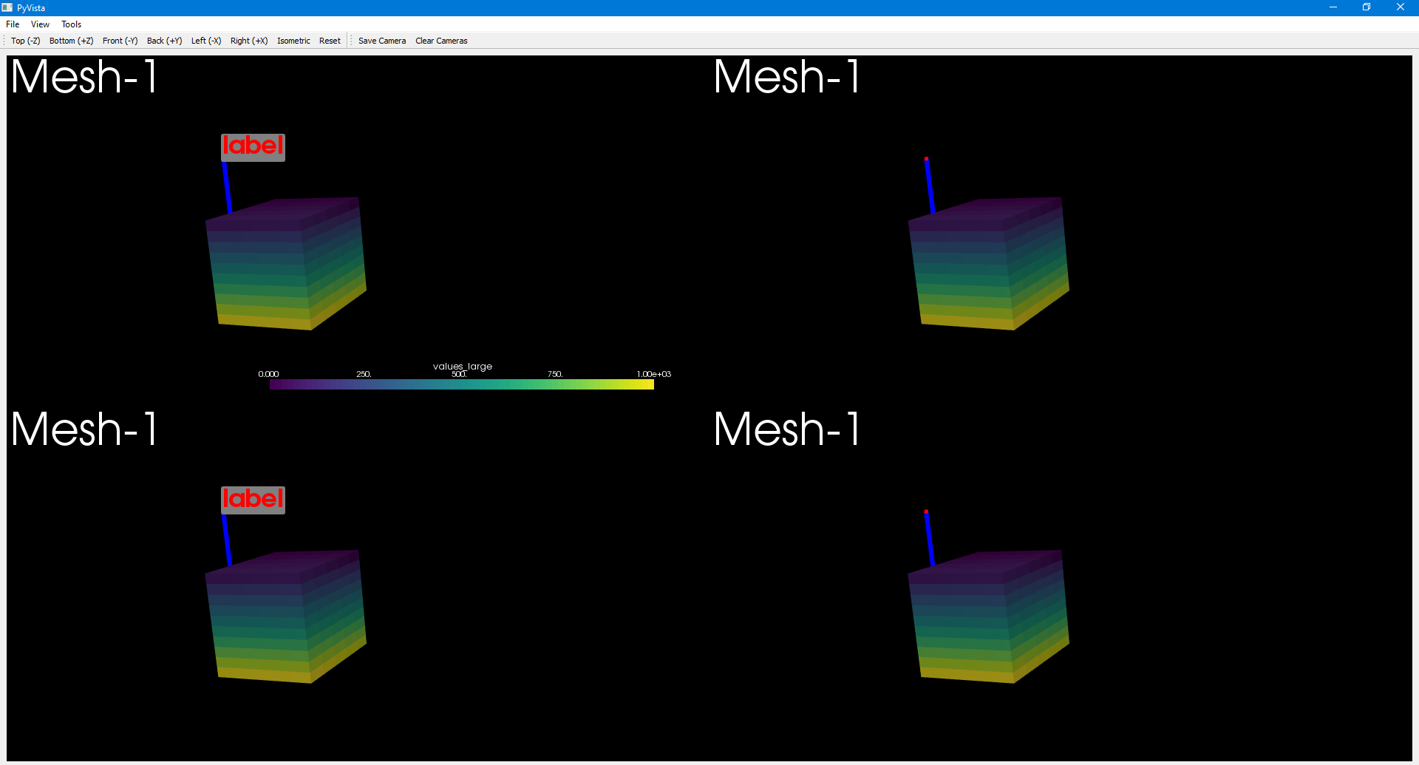Click the values_large colorbar scale
Image resolution: width=1419 pixels, height=765 pixels.
(462, 384)
